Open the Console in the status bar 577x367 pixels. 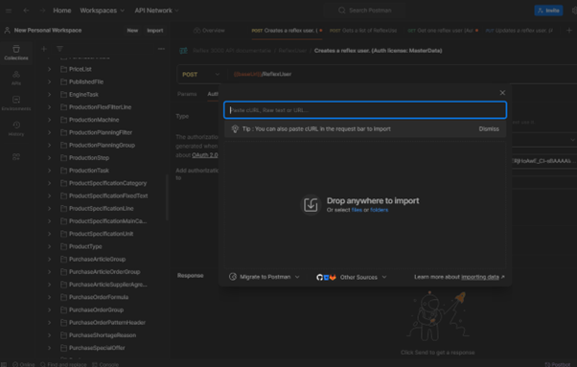pyautogui.click(x=105, y=364)
